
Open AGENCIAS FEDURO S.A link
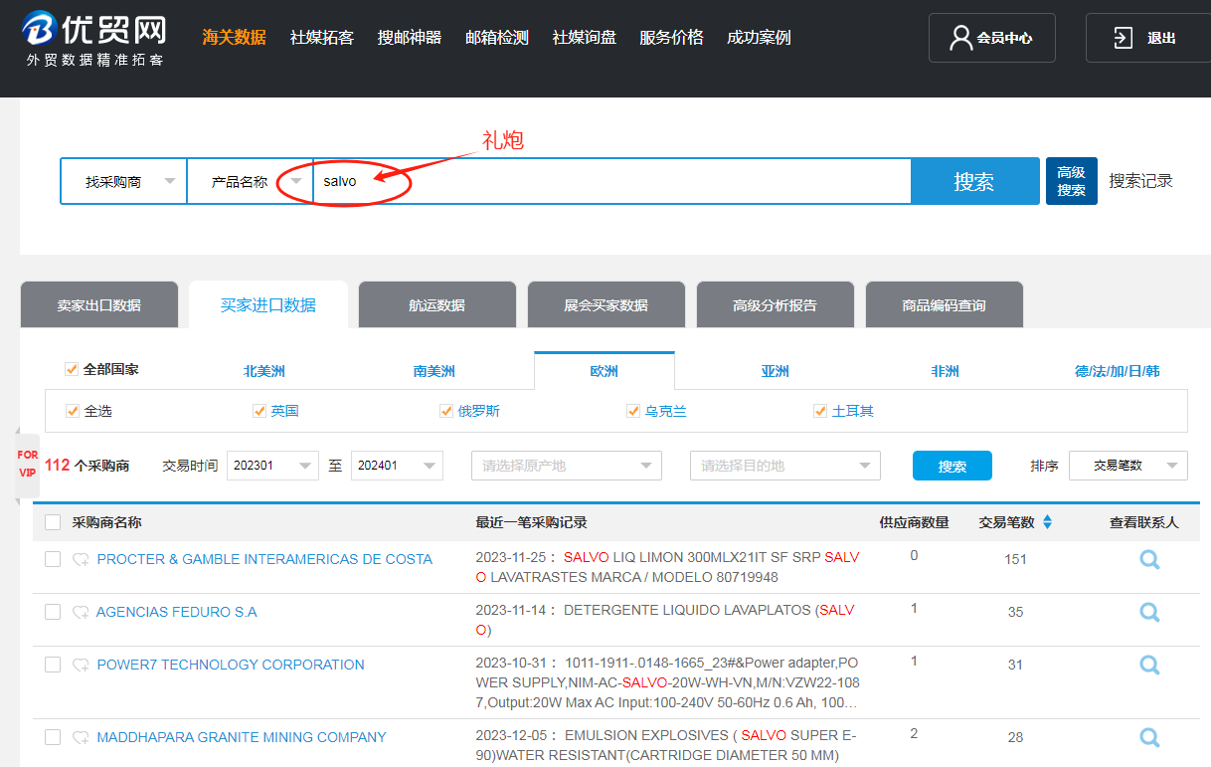[177, 612]
